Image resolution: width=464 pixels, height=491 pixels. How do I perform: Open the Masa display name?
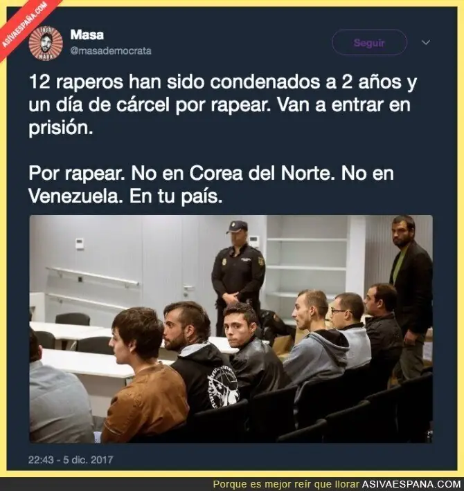87,35
